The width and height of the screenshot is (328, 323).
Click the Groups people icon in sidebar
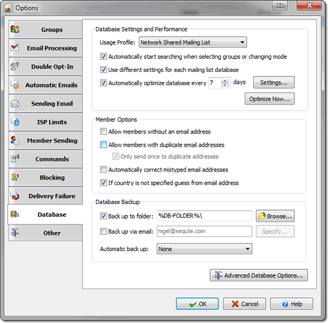pos(15,29)
